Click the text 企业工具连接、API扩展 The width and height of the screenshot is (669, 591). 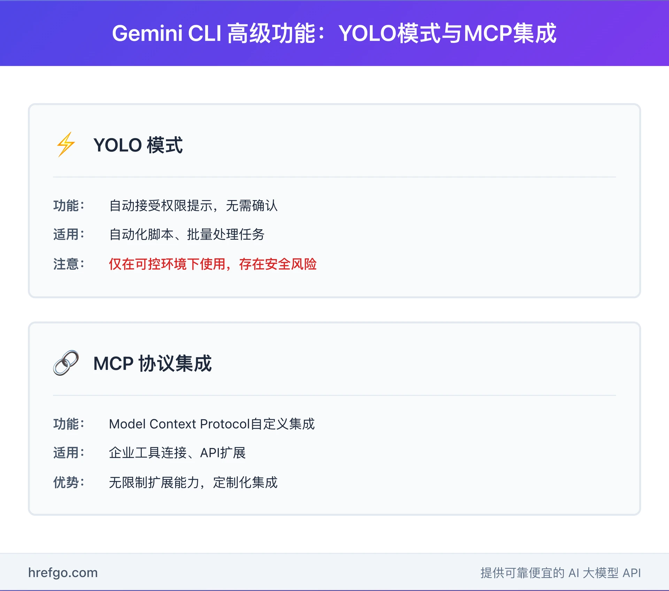[x=177, y=453]
